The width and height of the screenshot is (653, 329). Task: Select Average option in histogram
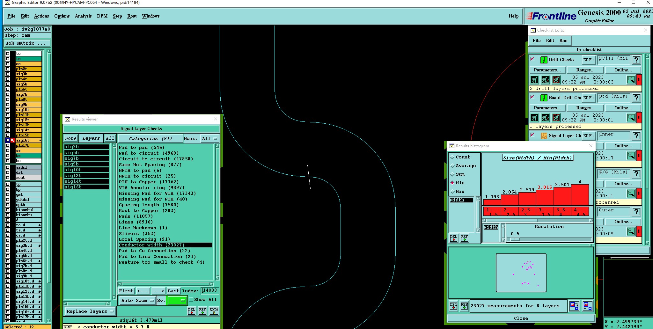tap(463, 166)
